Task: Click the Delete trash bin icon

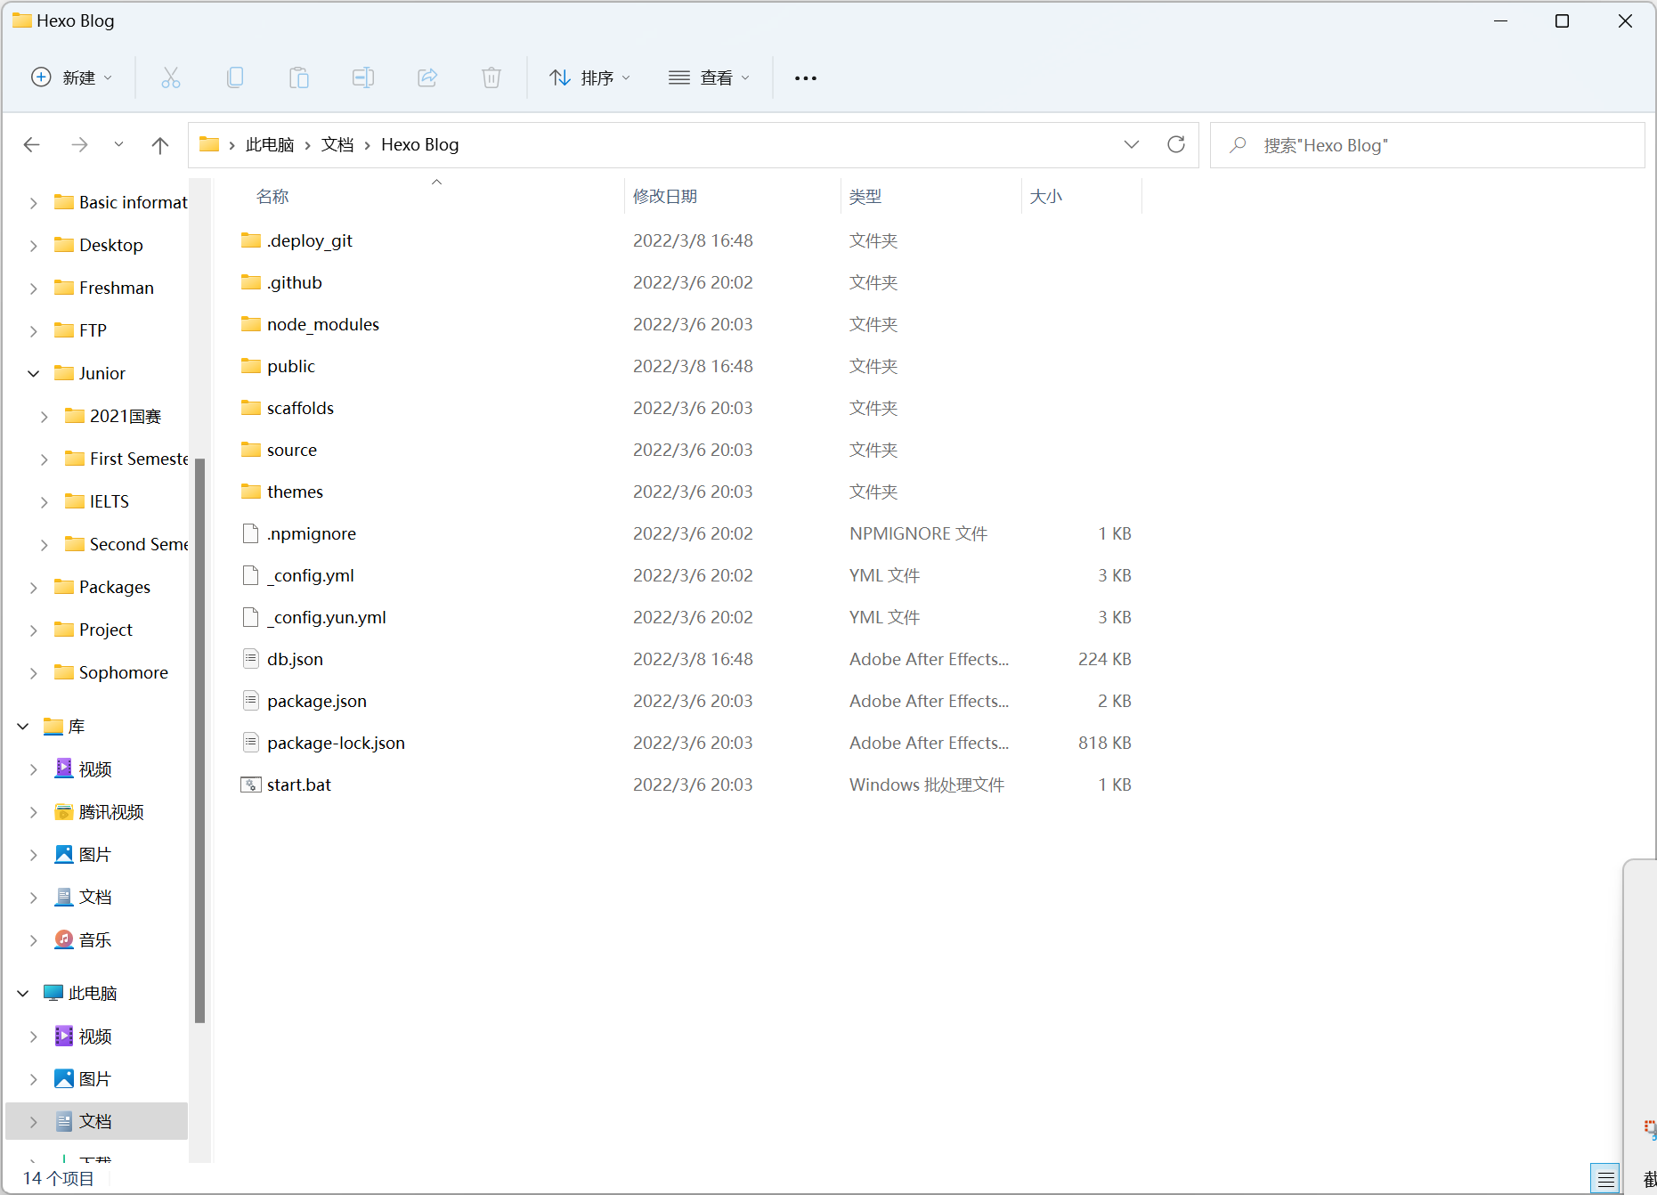Action: [491, 78]
